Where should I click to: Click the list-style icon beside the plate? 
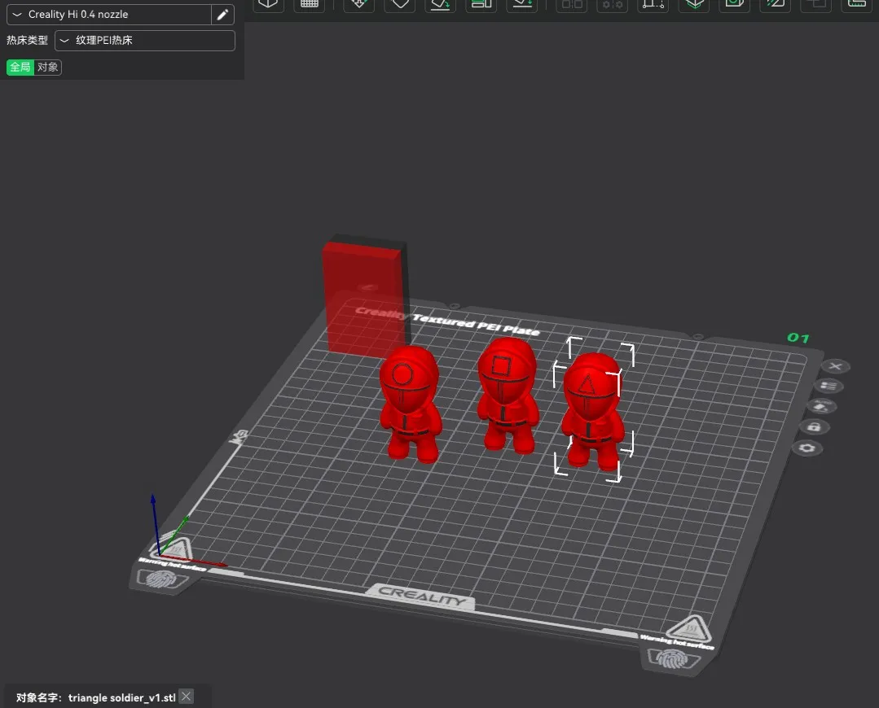828,386
